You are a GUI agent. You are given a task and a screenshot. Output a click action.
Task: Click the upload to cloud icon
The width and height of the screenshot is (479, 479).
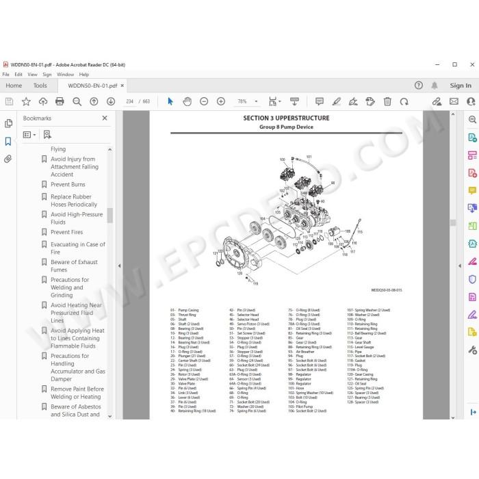pos(42,101)
